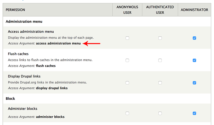This screenshot has width=214, height=125.
Task: Enable Display Drupal links for Authenticated user
Action: (160, 83)
